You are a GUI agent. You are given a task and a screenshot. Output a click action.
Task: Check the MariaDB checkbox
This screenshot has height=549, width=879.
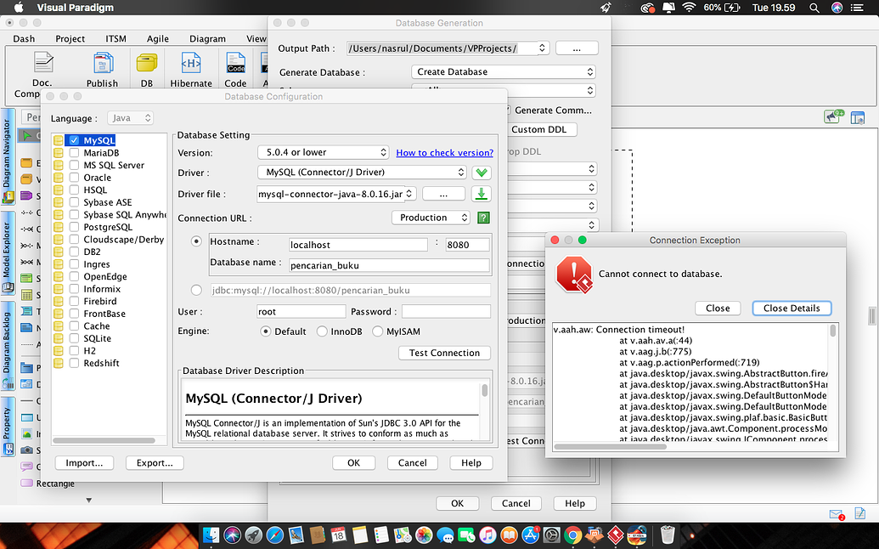coord(74,152)
